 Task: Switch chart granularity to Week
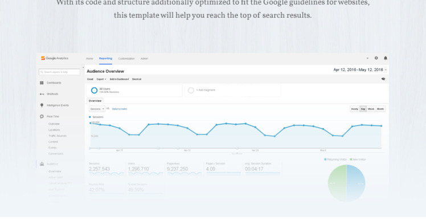[371, 109]
